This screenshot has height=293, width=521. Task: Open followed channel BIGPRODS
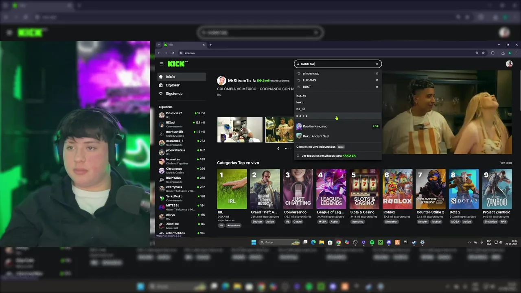point(182,179)
